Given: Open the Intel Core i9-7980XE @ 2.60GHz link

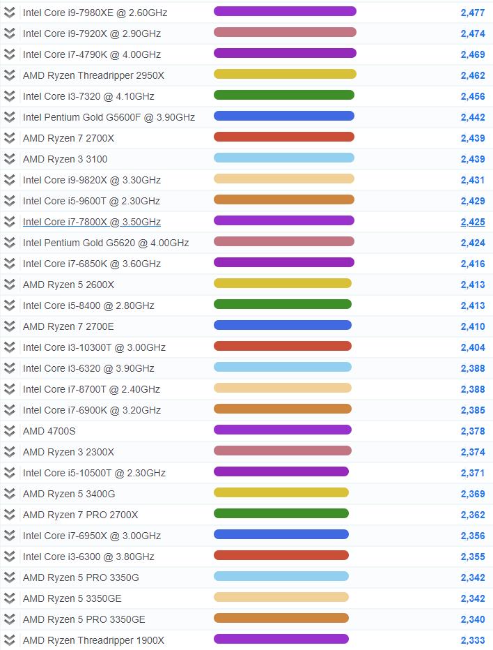Looking at the screenshot, I should [x=95, y=13].
